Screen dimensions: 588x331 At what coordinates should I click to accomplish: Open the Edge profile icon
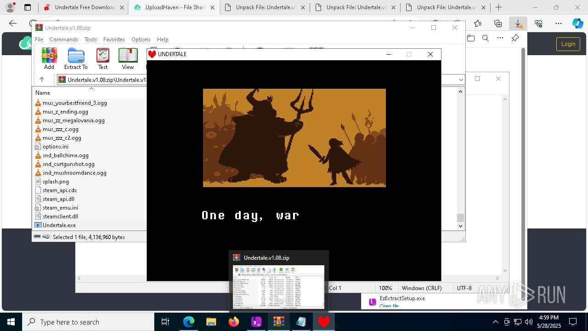[x=10, y=7]
